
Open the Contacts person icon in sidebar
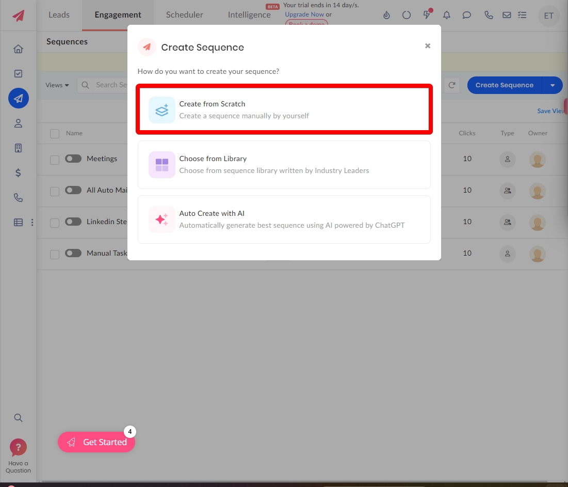18,123
